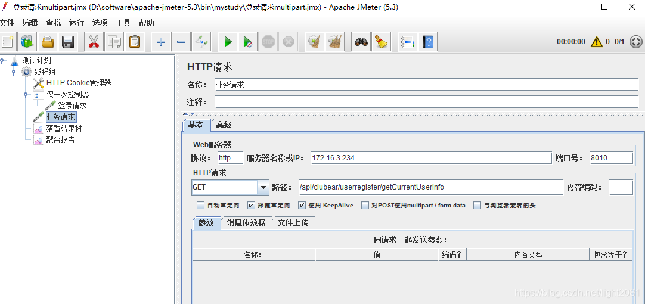Click the Toggle enable/disable toolbar icon
The image size is (645, 304).
click(201, 42)
